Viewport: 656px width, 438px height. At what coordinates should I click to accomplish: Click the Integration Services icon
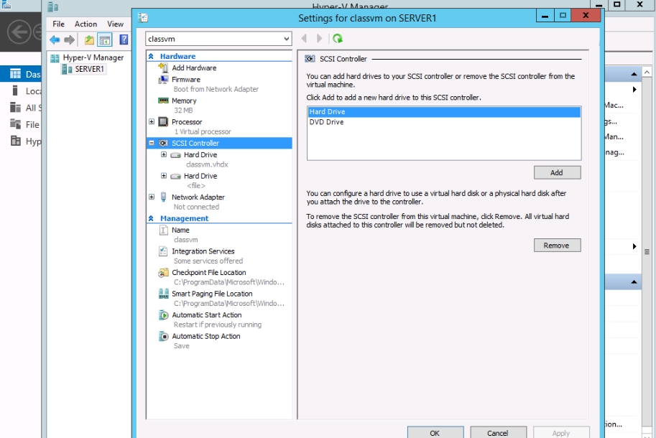click(163, 251)
